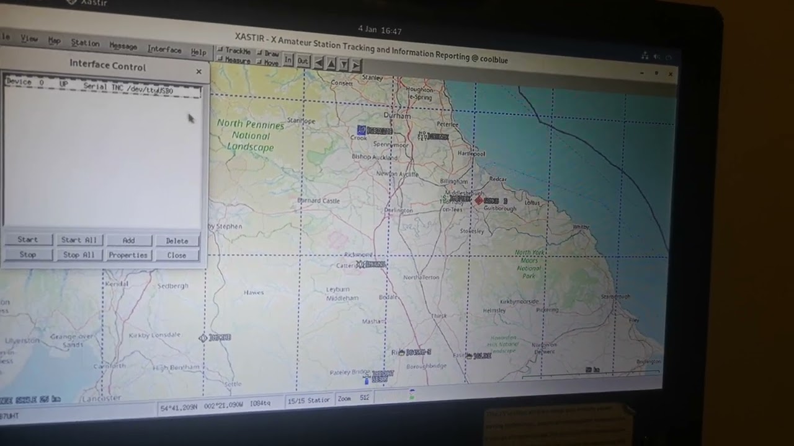Pan the map left with the arrow

(x=319, y=63)
